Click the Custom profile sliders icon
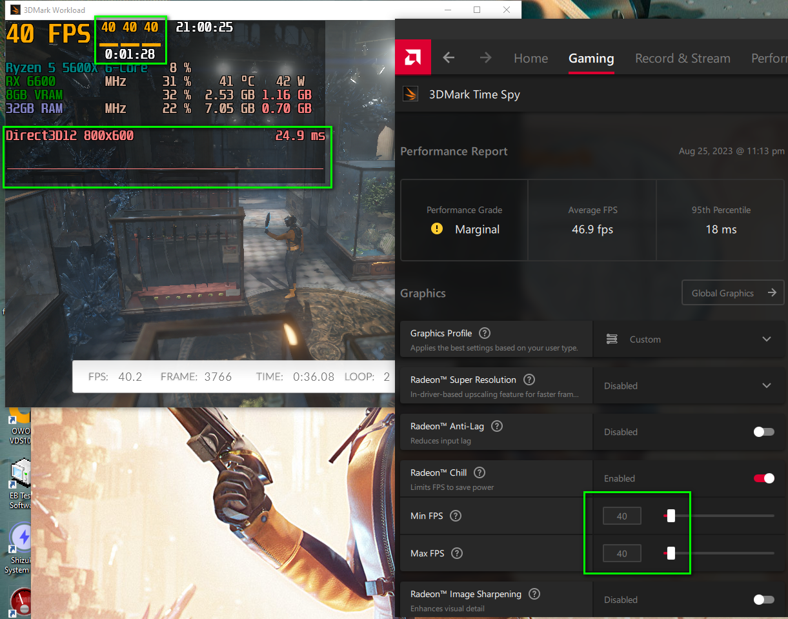The height and width of the screenshot is (619, 788). click(x=612, y=339)
